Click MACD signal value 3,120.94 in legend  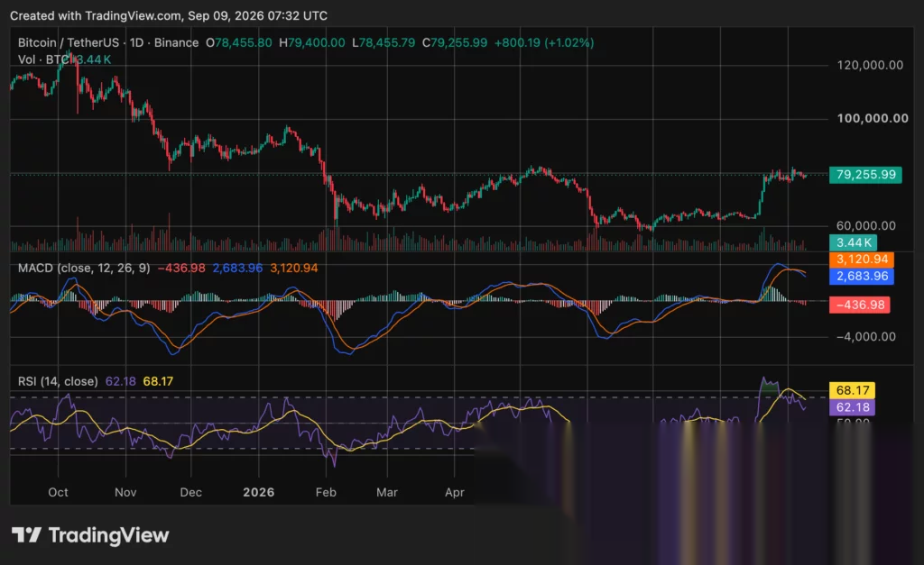294,269
